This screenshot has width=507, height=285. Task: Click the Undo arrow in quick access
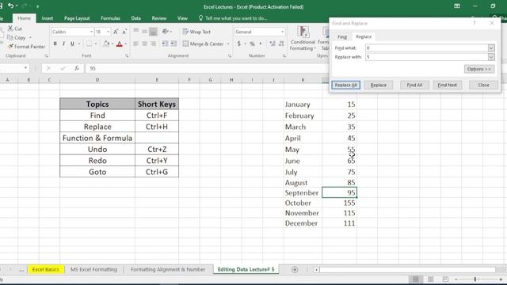[10, 6]
